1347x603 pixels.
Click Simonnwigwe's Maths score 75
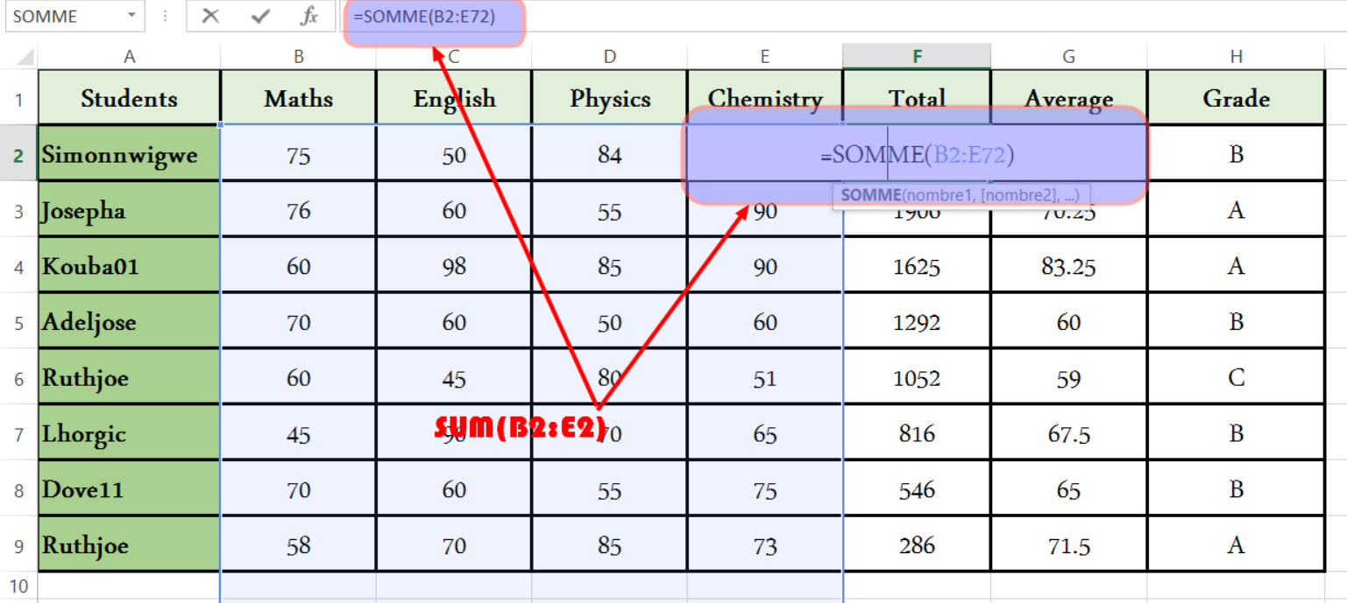coord(298,154)
